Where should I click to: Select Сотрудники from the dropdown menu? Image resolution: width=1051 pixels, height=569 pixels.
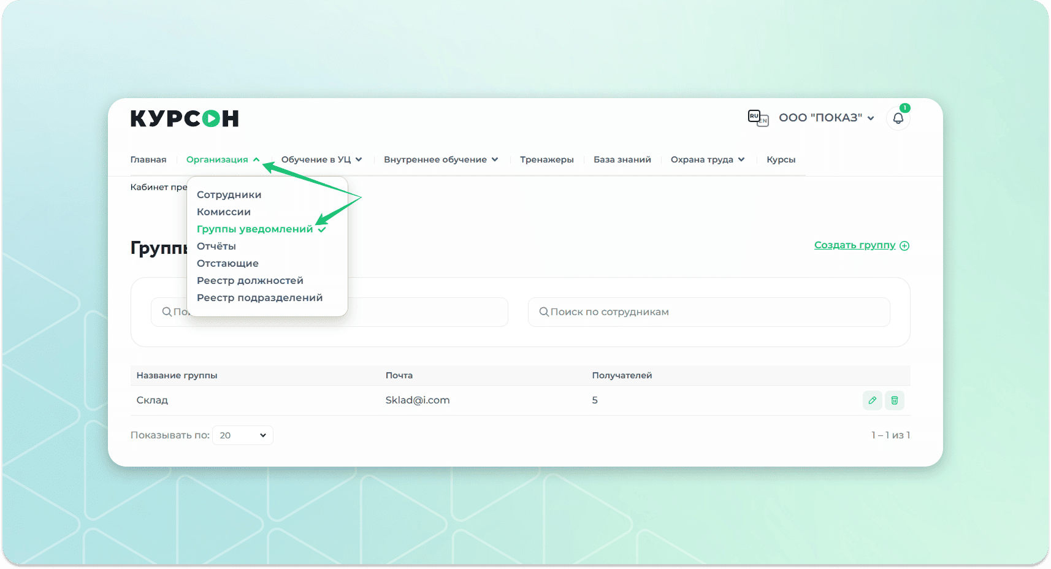pos(229,195)
